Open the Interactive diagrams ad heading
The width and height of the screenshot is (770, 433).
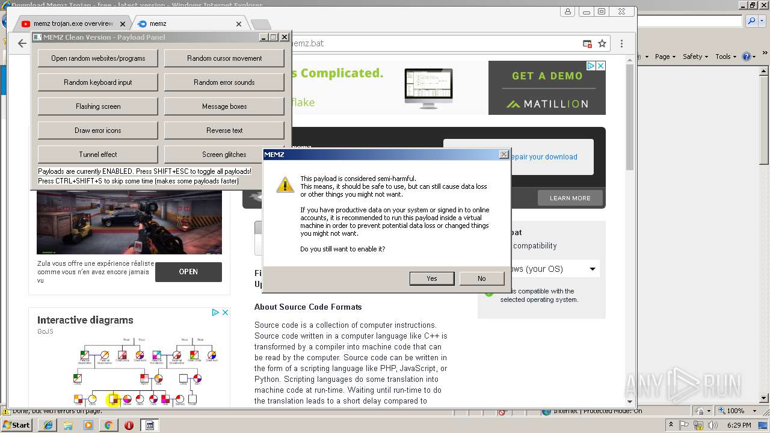tap(85, 320)
